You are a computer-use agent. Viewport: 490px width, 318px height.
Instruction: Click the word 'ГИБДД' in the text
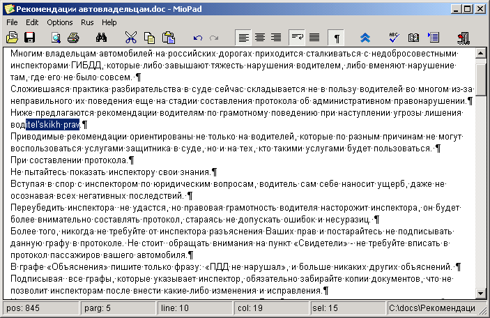coord(86,66)
